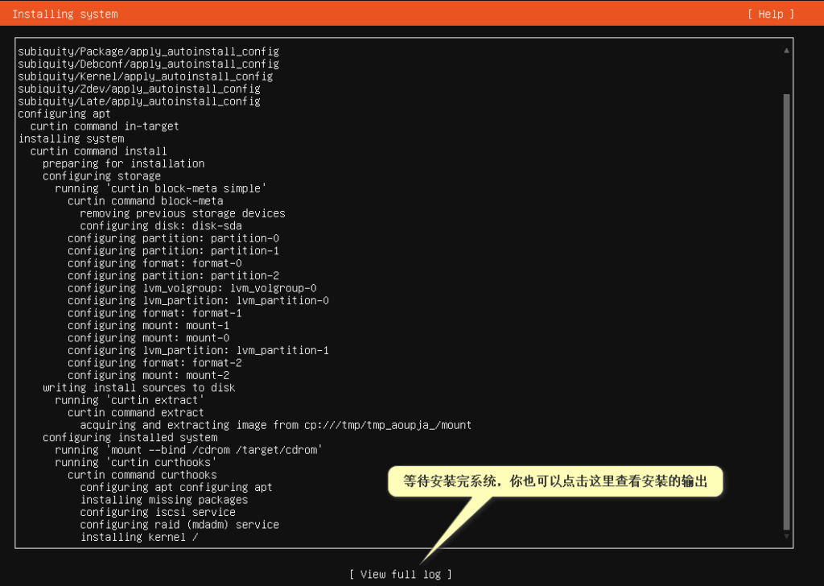The width and height of the screenshot is (824, 586).
Task: Click the yellow callout annotation bubble
Action: [x=554, y=482]
